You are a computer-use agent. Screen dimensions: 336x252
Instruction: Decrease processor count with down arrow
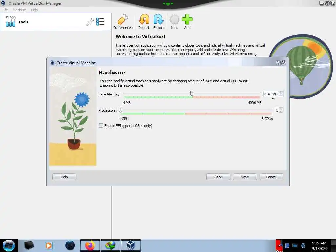281,112
